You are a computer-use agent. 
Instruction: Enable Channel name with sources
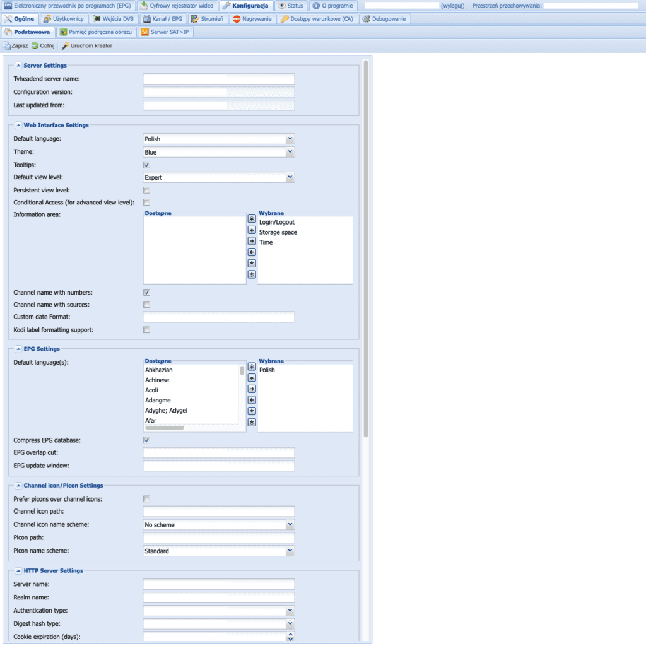point(146,304)
